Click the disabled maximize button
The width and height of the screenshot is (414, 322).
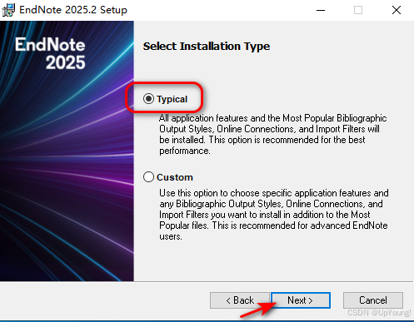358,10
